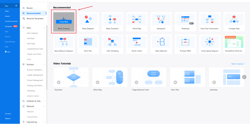This screenshot has height=124, width=250.
Task: Expand the Software & Database category
Action: pos(44,101)
